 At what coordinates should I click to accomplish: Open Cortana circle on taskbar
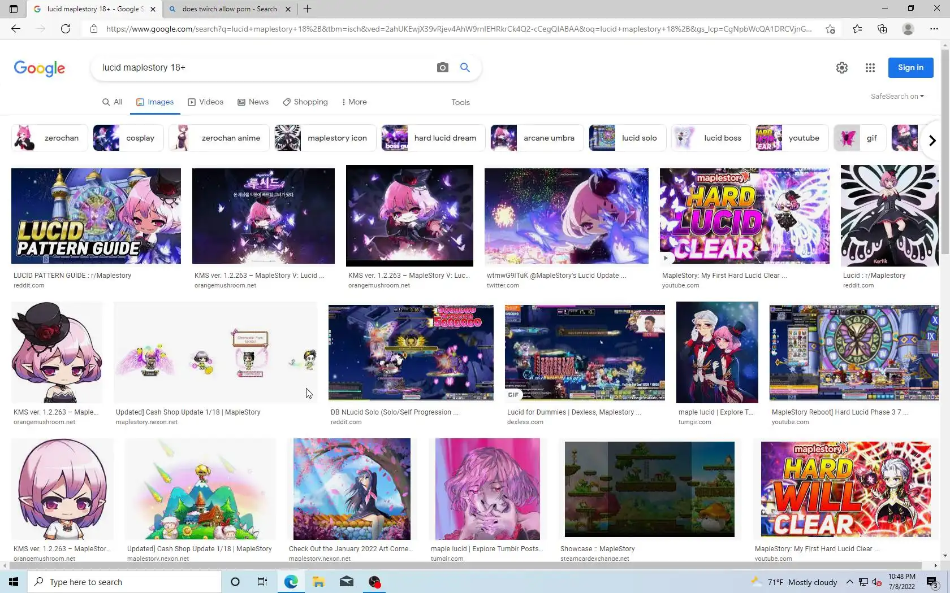(x=235, y=582)
